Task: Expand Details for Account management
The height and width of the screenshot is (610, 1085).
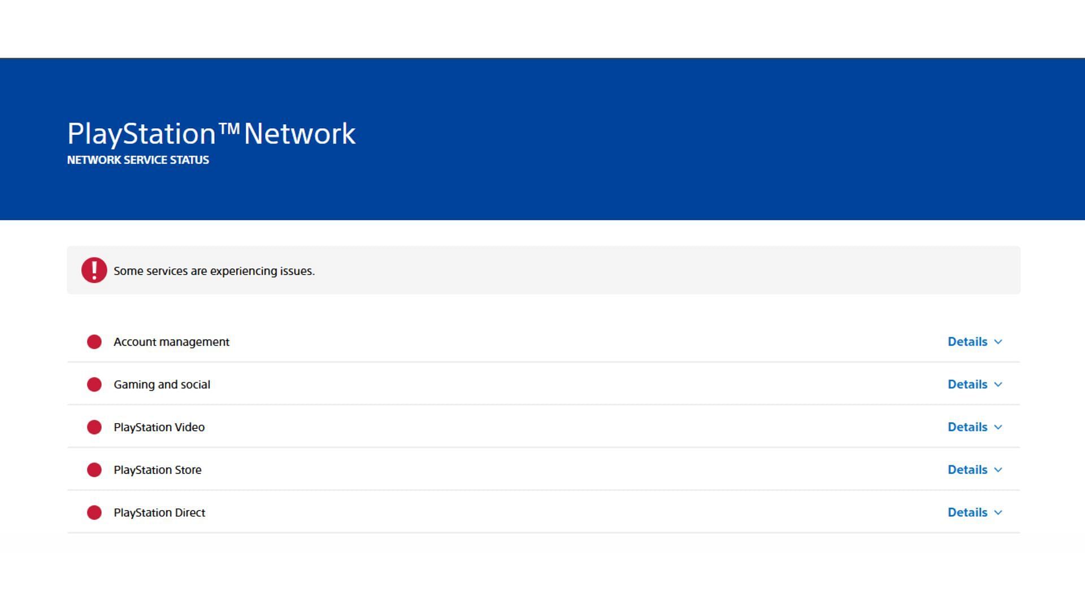Action: coord(975,342)
